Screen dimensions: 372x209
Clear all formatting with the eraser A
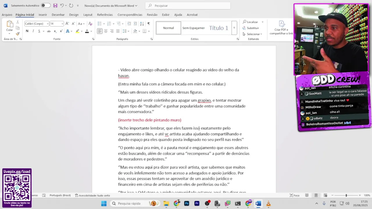(90, 24)
